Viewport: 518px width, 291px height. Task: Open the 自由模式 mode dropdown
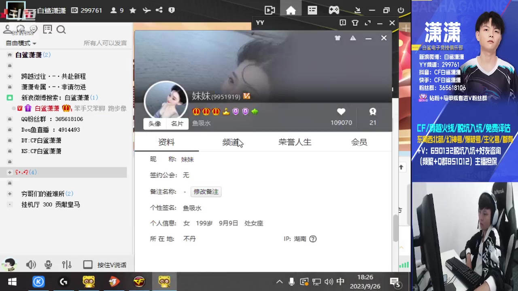(x=21, y=43)
